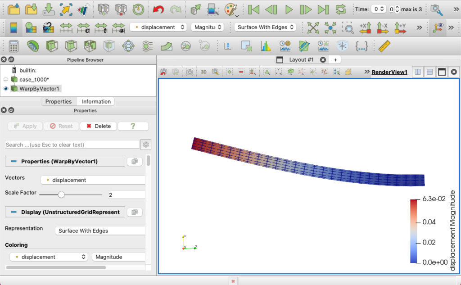Click the Zoom to Box magnifier icon
The image size is (461, 285).
coord(348,27)
